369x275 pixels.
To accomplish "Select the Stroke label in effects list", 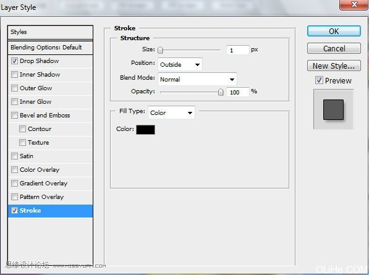I will [30, 211].
